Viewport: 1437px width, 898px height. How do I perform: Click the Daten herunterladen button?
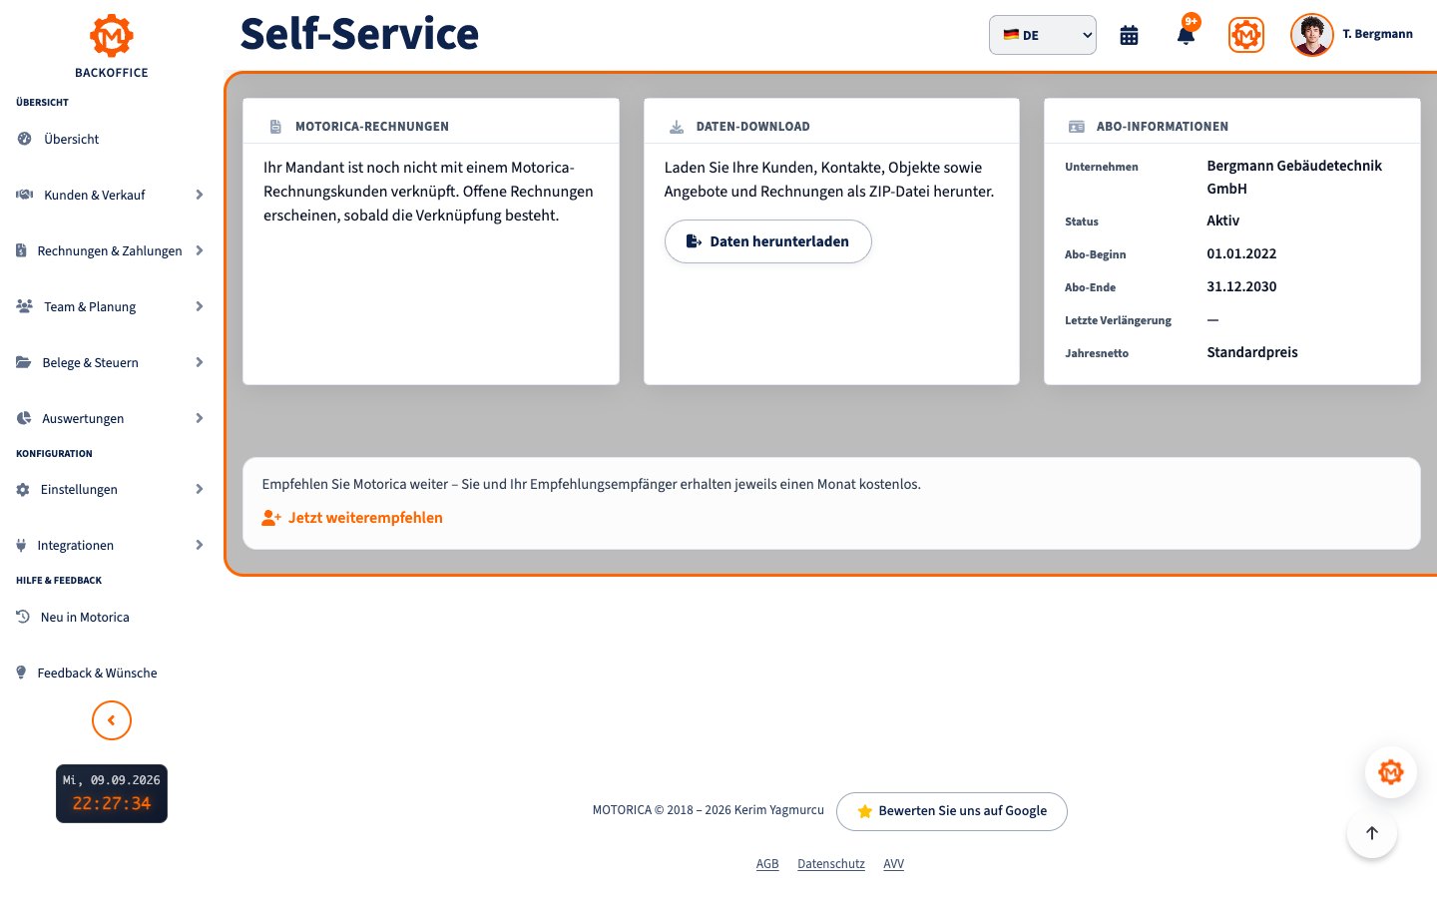click(x=768, y=241)
